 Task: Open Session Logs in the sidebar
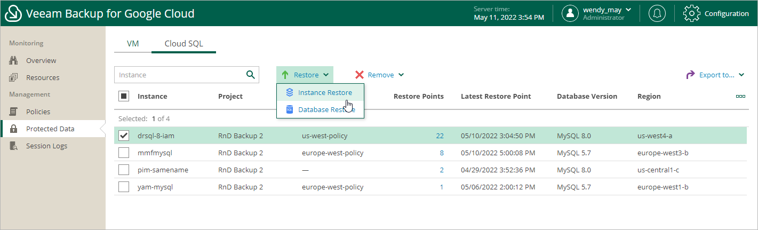coord(46,146)
